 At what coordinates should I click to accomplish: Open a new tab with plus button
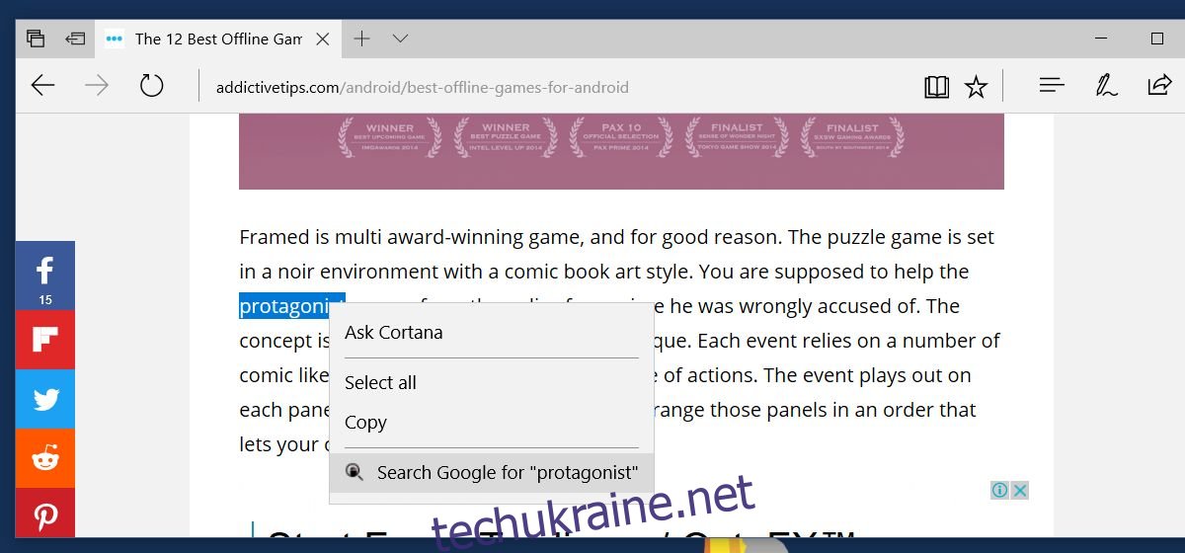[362, 39]
